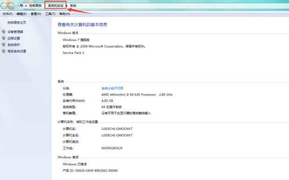Click the Forward navigation arrow button
This screenshot has height=180, width=289.
11,6
